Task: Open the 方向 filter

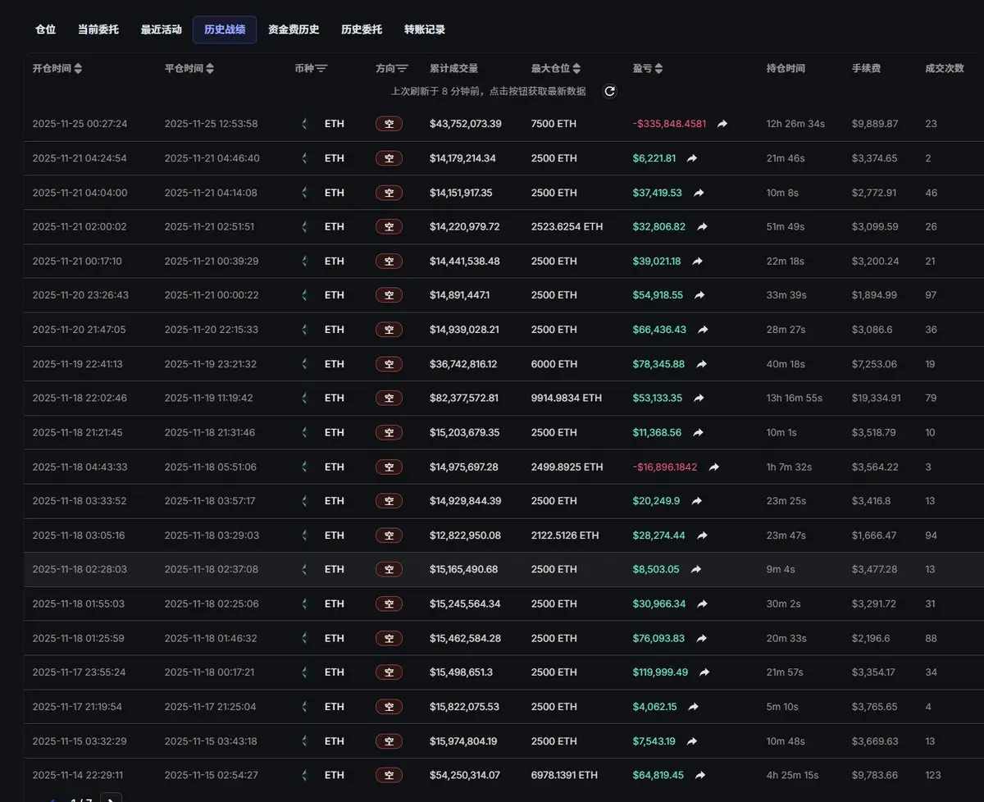Action: [402, 69]
